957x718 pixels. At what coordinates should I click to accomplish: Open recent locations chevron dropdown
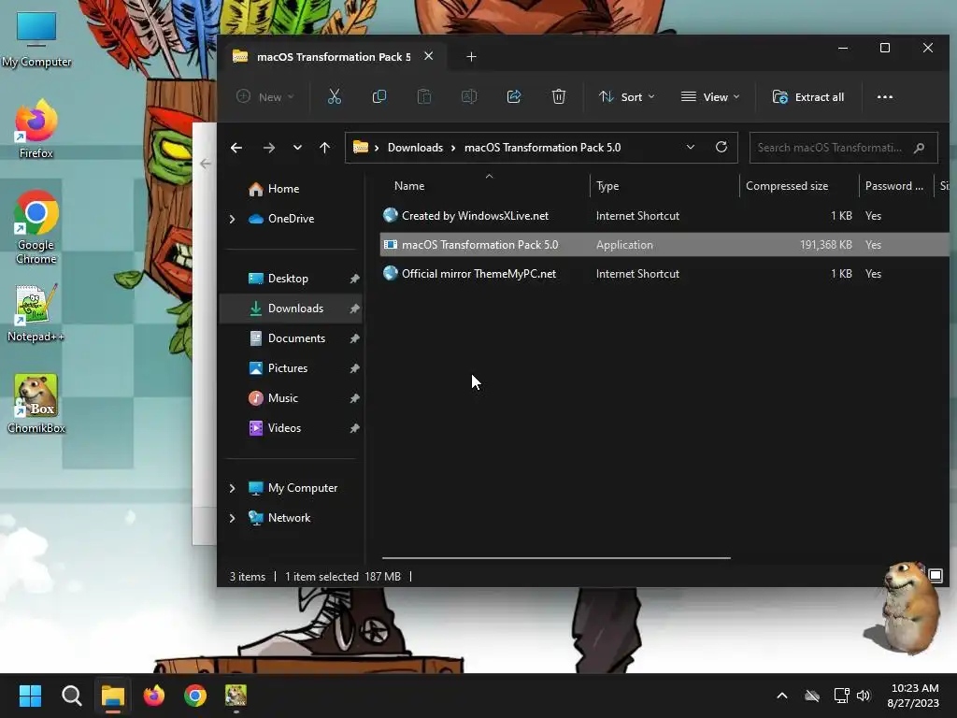pyautogui.click(x=297, y=147)
